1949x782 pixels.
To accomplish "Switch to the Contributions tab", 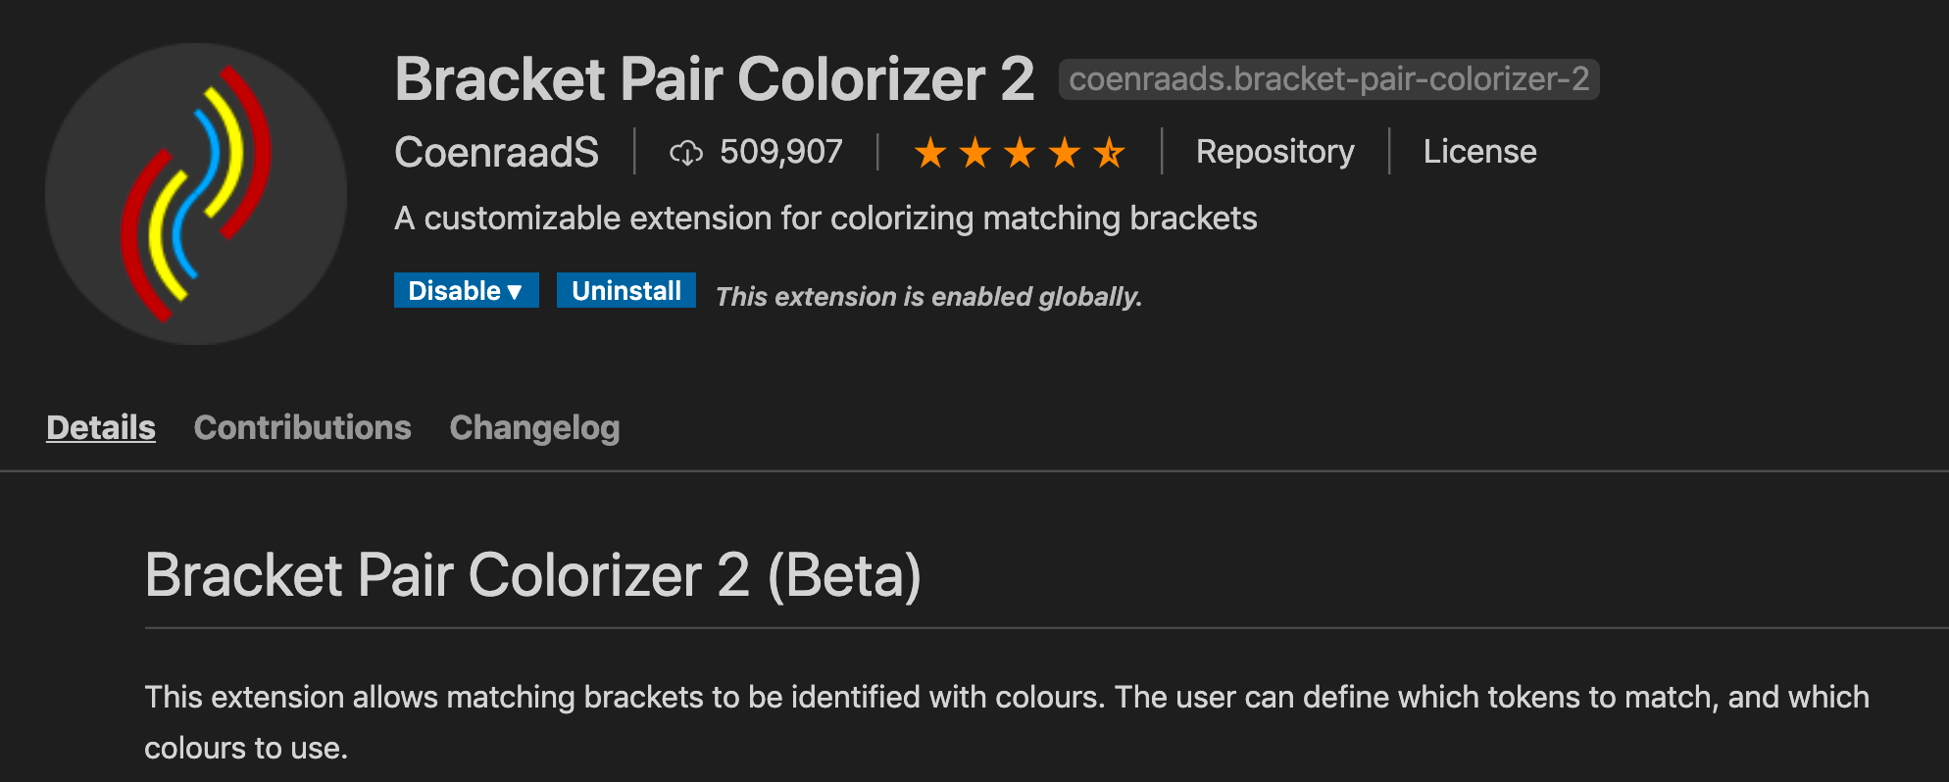I will tap(302, 427).
